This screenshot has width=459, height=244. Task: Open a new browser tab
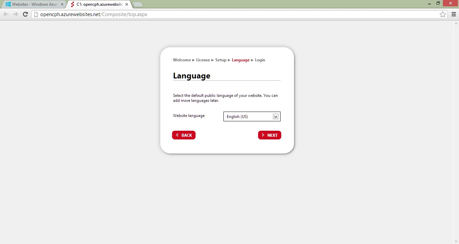pos(138,4)
